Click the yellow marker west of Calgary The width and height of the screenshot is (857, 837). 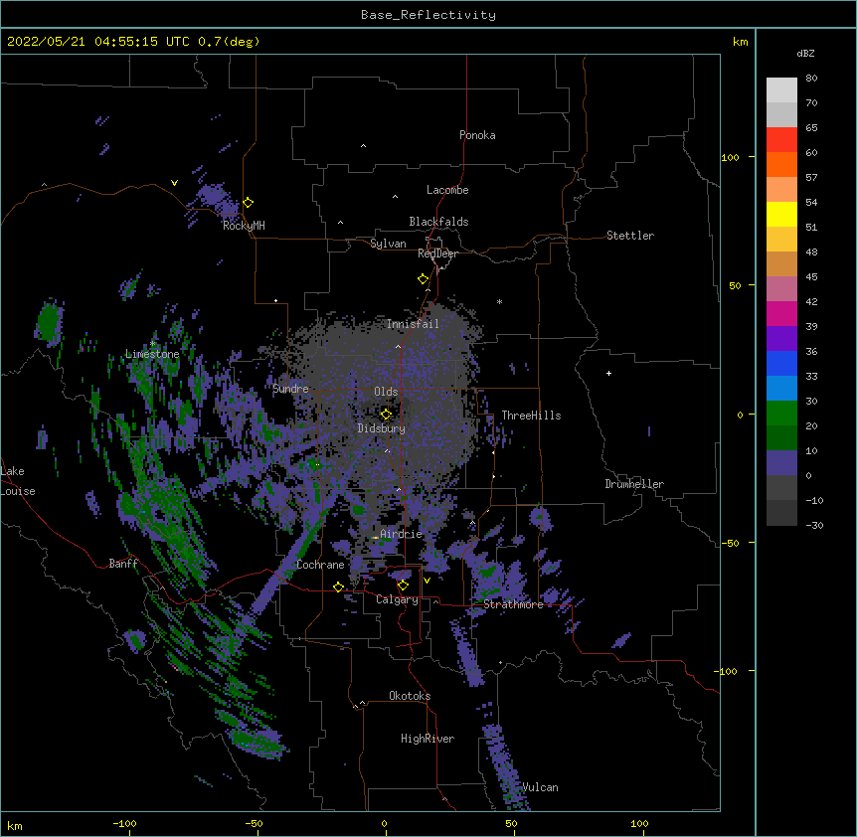338,586
